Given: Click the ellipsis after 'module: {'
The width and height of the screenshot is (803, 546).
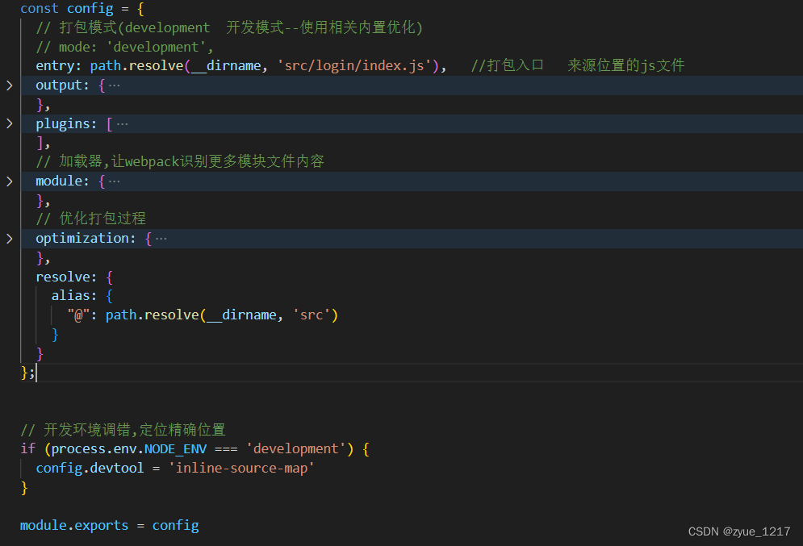Looking at the screenshot, I should (x=115, y=181).
